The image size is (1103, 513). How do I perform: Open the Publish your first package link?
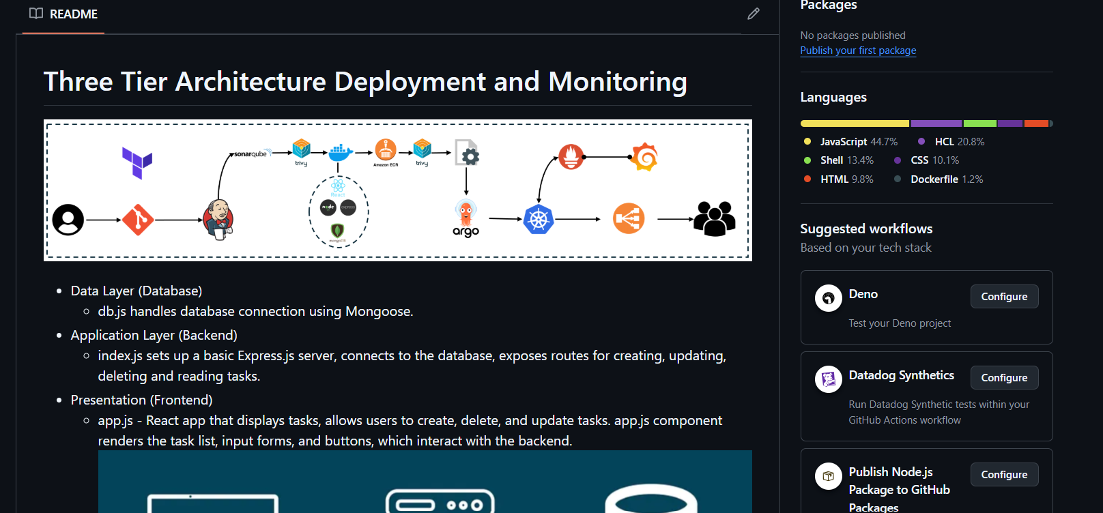tap(857, 50)
